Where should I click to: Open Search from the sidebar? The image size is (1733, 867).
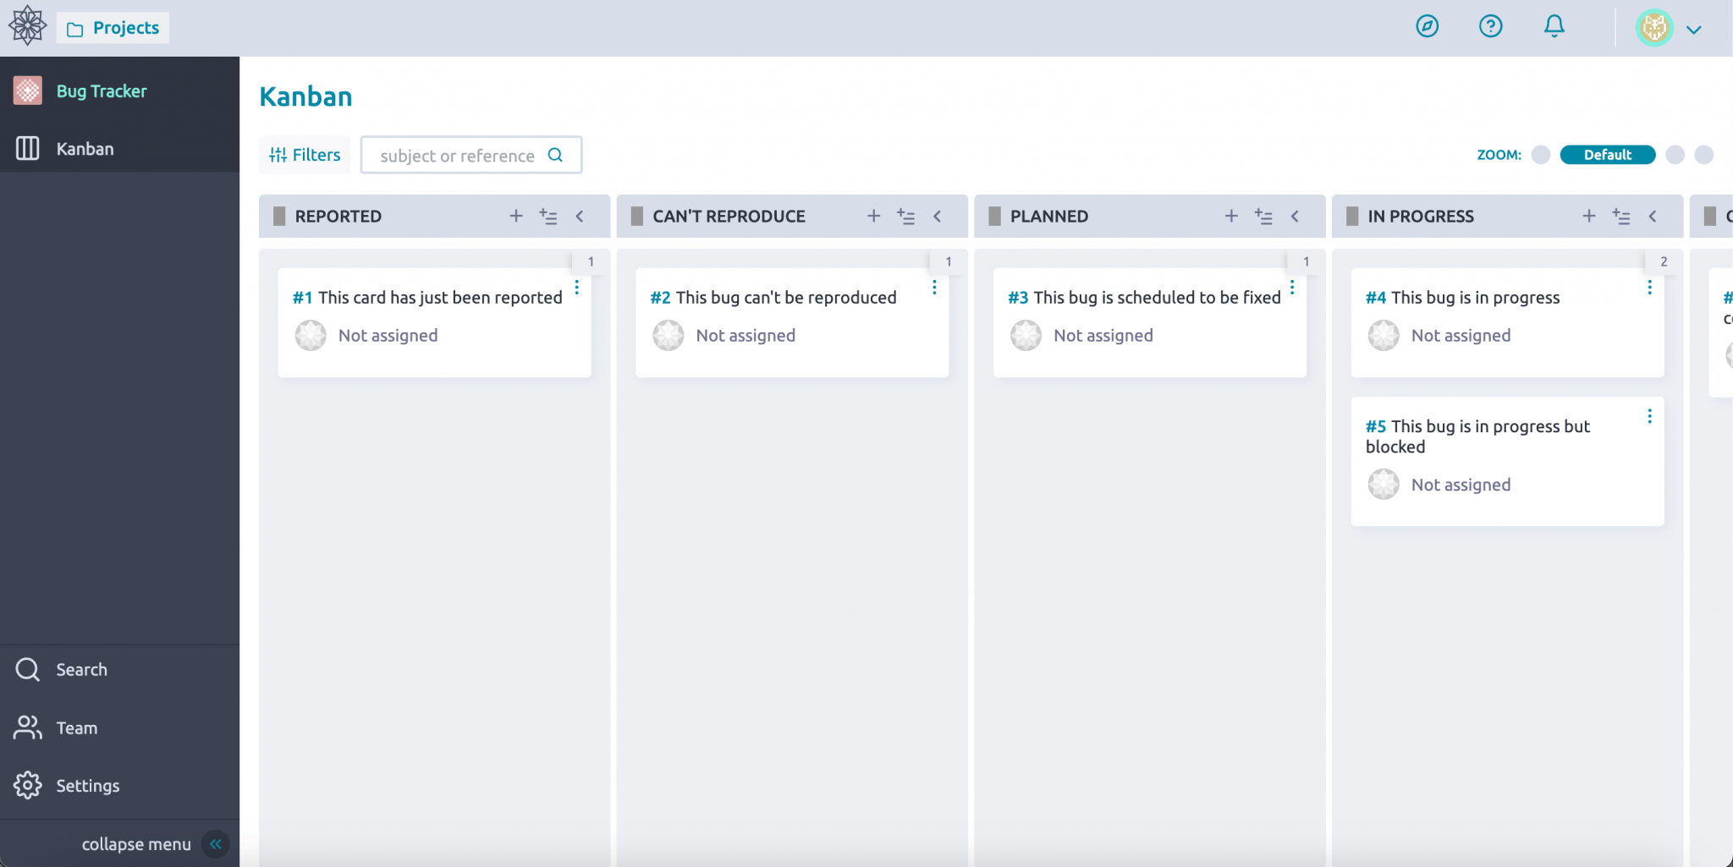(x=80, y=669)
